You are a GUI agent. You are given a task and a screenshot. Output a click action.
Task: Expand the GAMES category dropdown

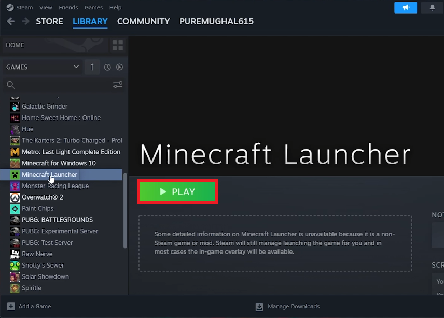(76, 67)
